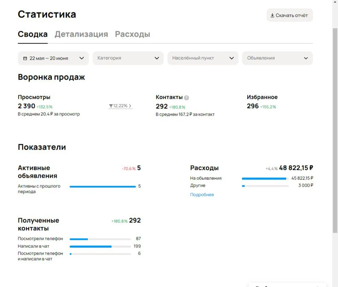The width and height of the screenshot is (338, 287).
Task: Click the value 87 for Посмотрели телефон
Action: (138, 239)
